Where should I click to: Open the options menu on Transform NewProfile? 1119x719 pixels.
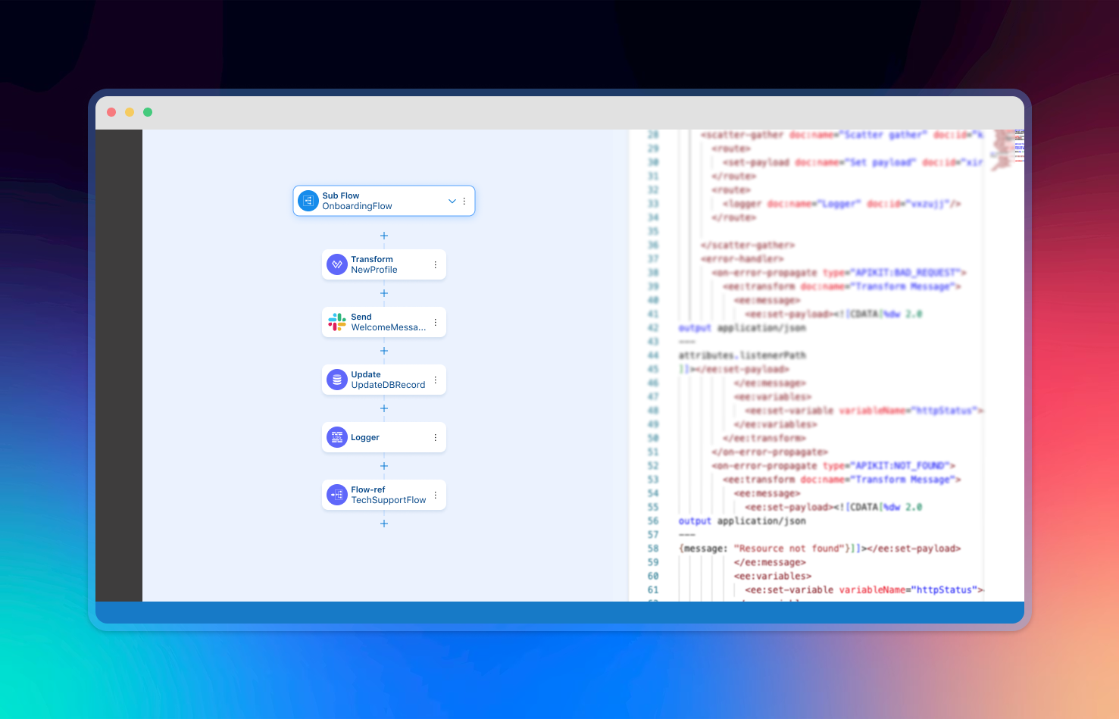coord(435,264)
